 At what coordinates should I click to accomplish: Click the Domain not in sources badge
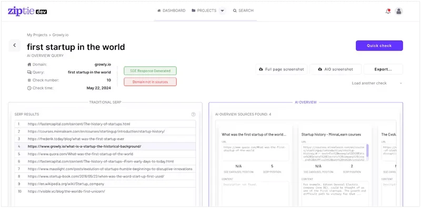click(x=150, y=82)
